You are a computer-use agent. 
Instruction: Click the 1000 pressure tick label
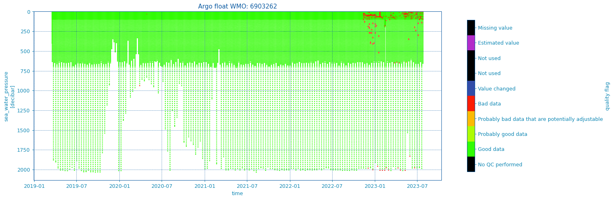(24, 90)
